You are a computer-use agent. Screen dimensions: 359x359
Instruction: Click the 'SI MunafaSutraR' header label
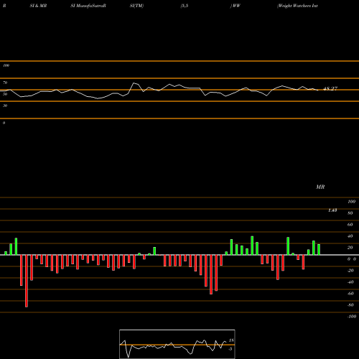tap(88, 6)
